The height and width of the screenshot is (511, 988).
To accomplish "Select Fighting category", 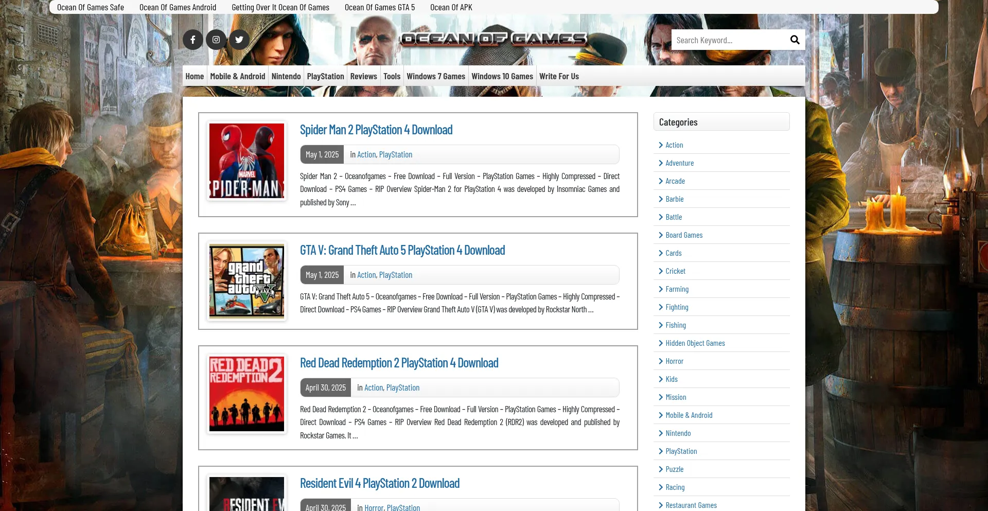I will [x=677, y=307].
